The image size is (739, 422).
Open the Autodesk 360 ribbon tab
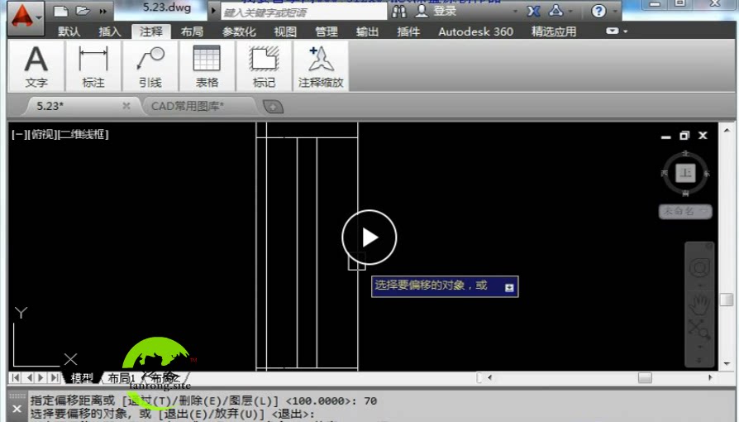[475, 31]
